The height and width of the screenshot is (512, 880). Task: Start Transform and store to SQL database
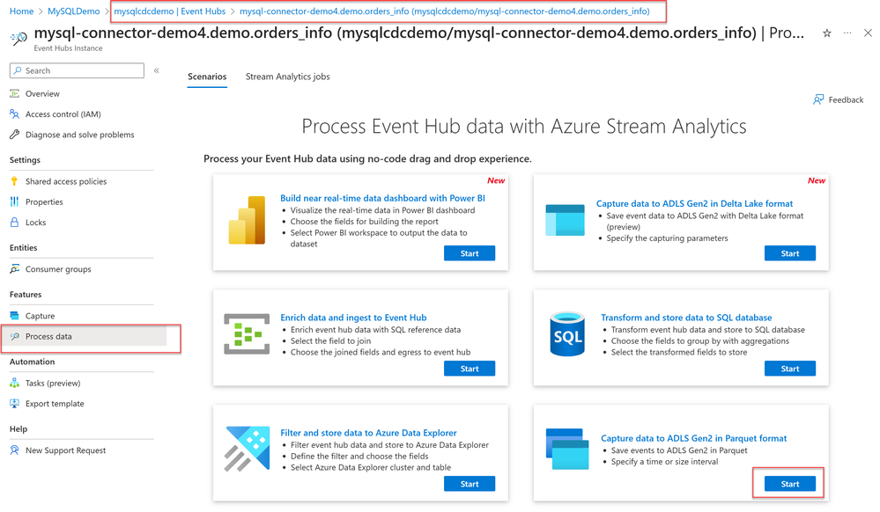point(789,369)
